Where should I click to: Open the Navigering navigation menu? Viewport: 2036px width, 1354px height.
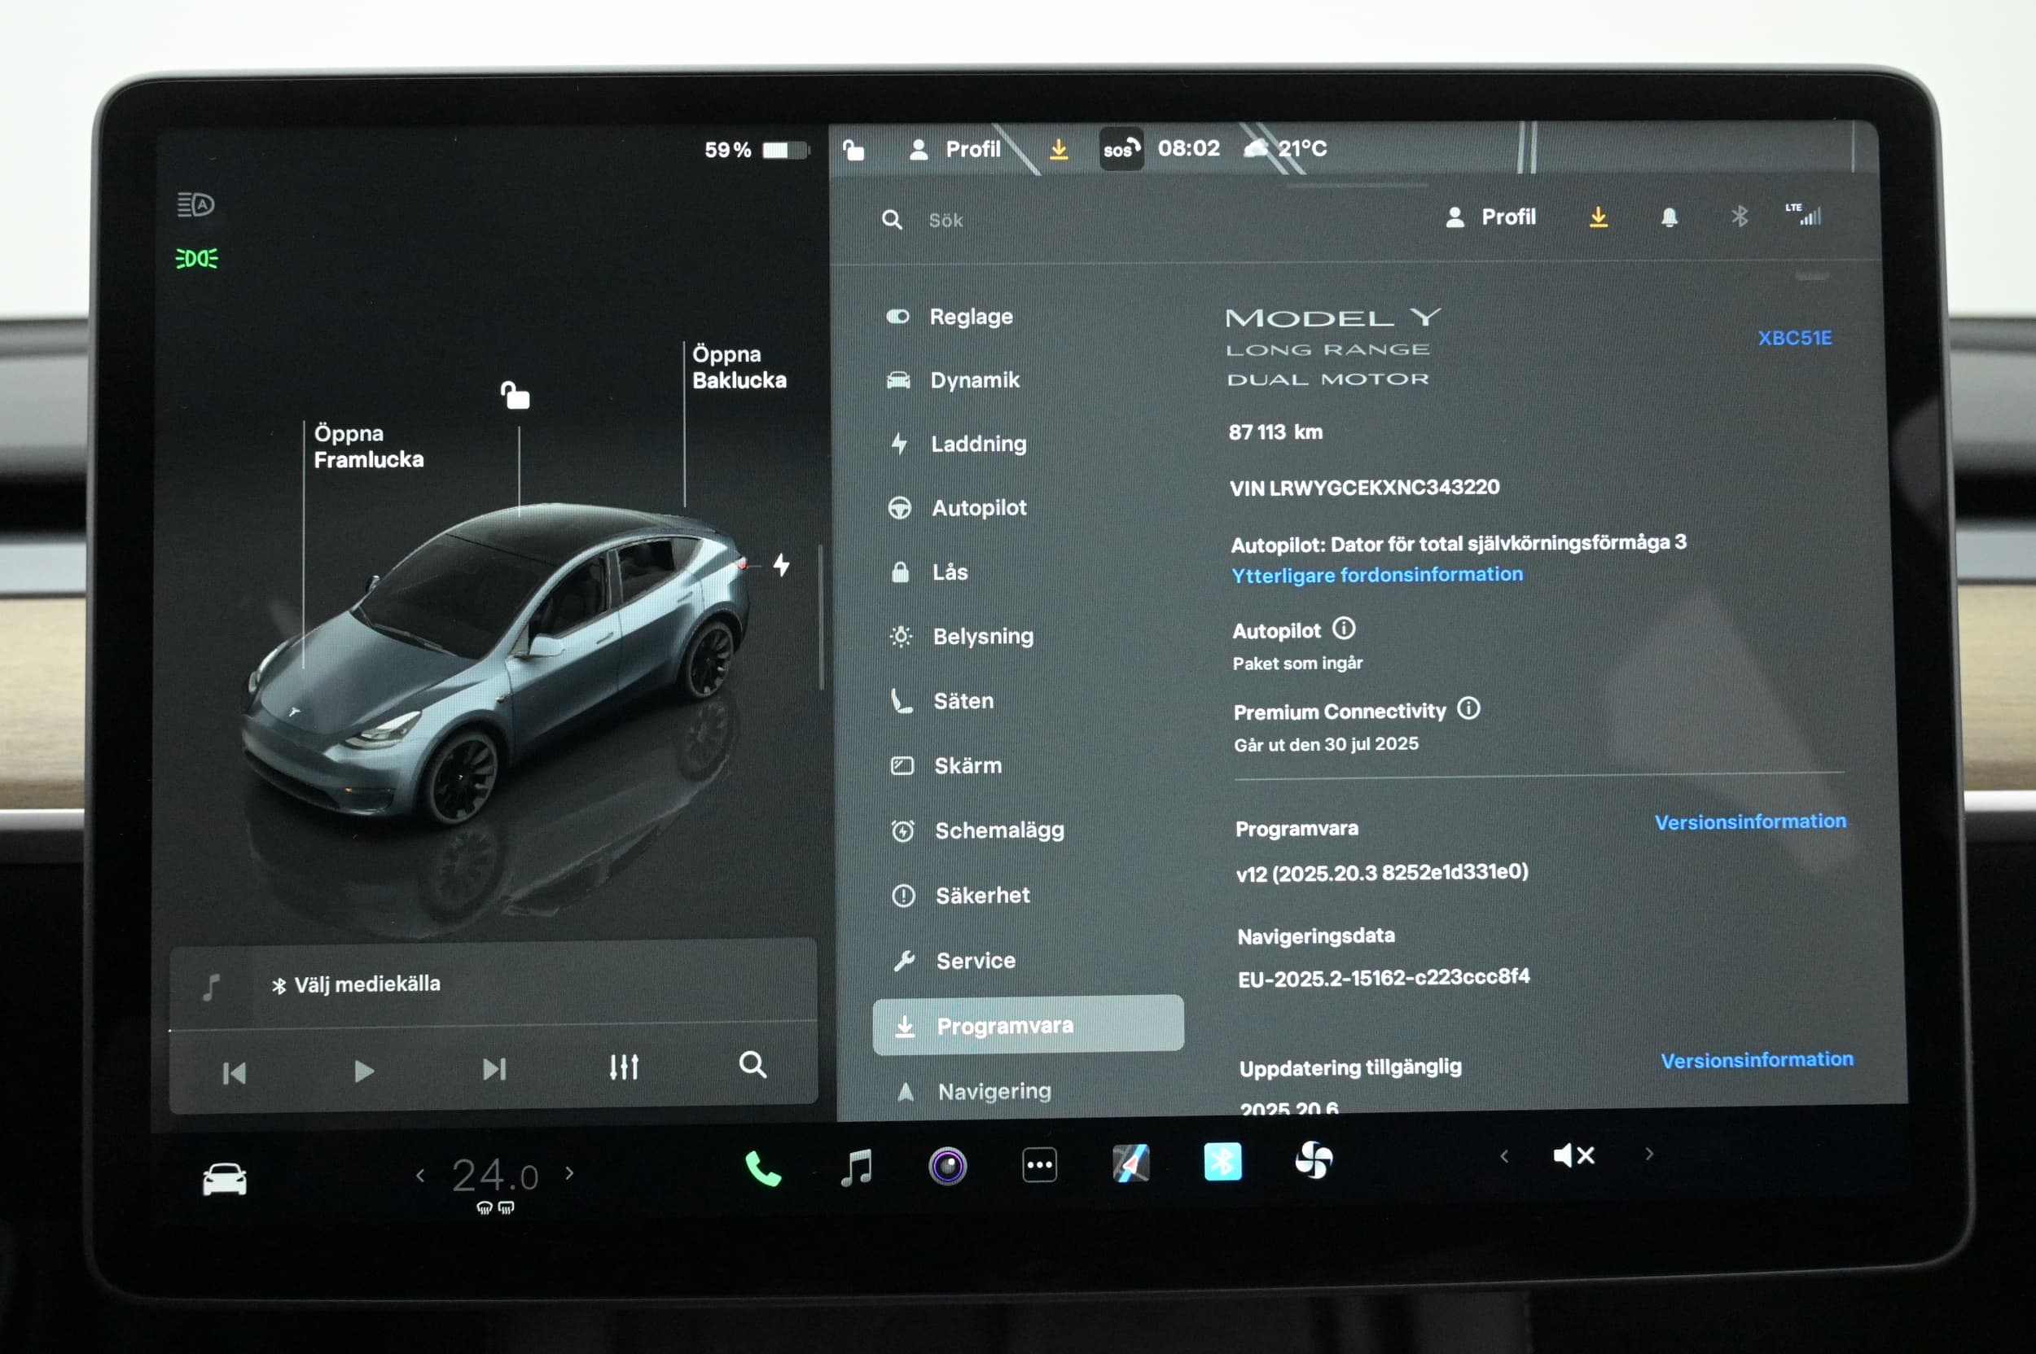[974, 1092]
